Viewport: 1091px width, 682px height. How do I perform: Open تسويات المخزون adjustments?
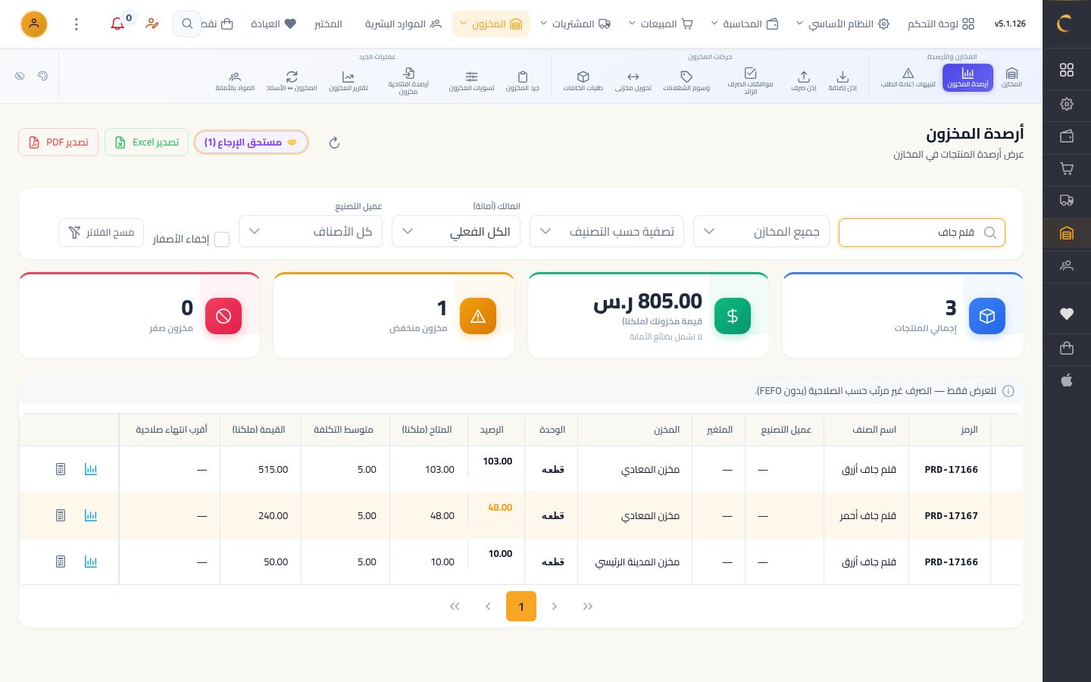point(471,80)
